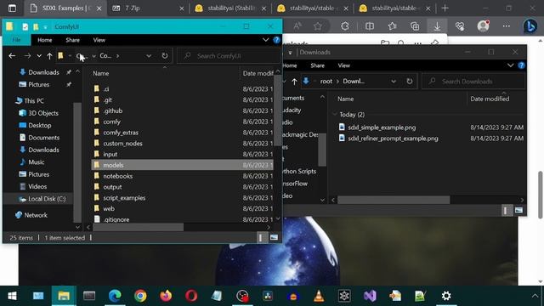The width and height of the screenshot is (544, 306).
Task: Click root in Downloads address bar
Action: (x=326, y=82)
